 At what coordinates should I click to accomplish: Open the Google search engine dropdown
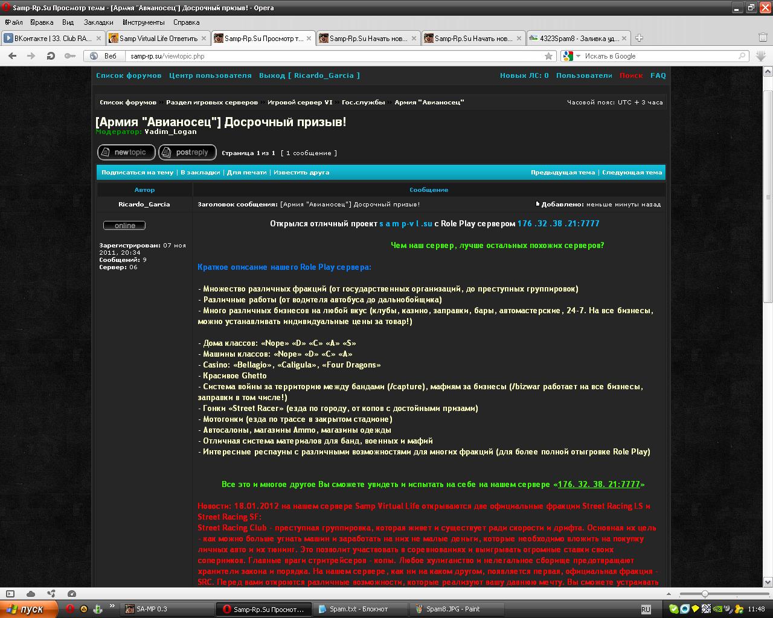[578, 56]
